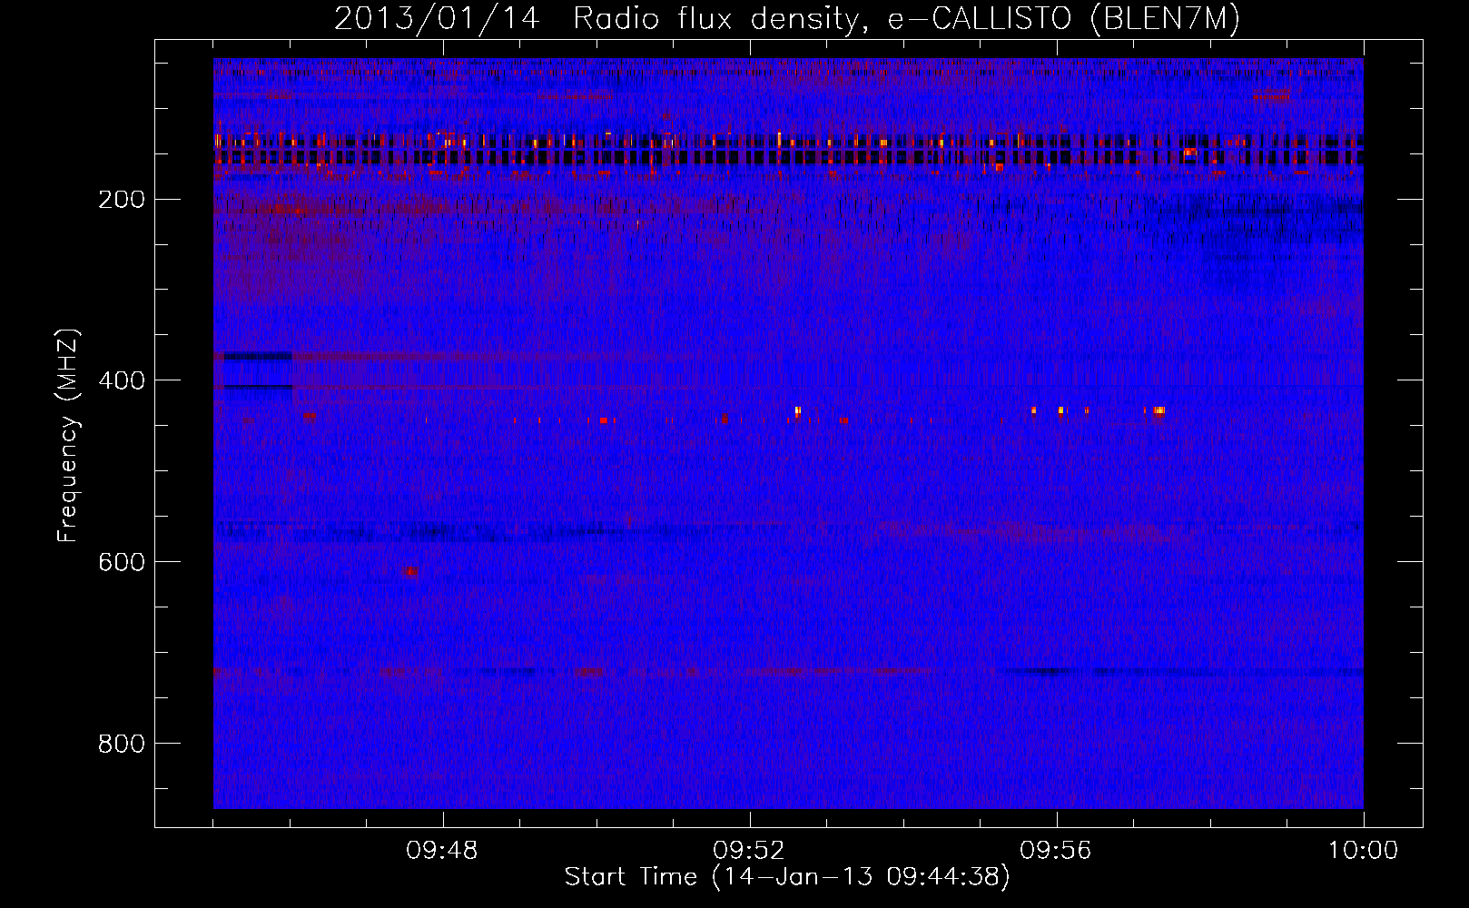Click the 09:52 time tick label
Screen dimensions: 1469x908
tap(749, 851)
